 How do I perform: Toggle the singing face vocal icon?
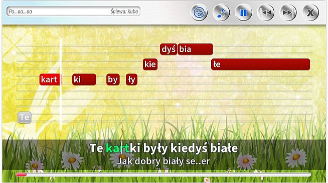pos(199,12)
